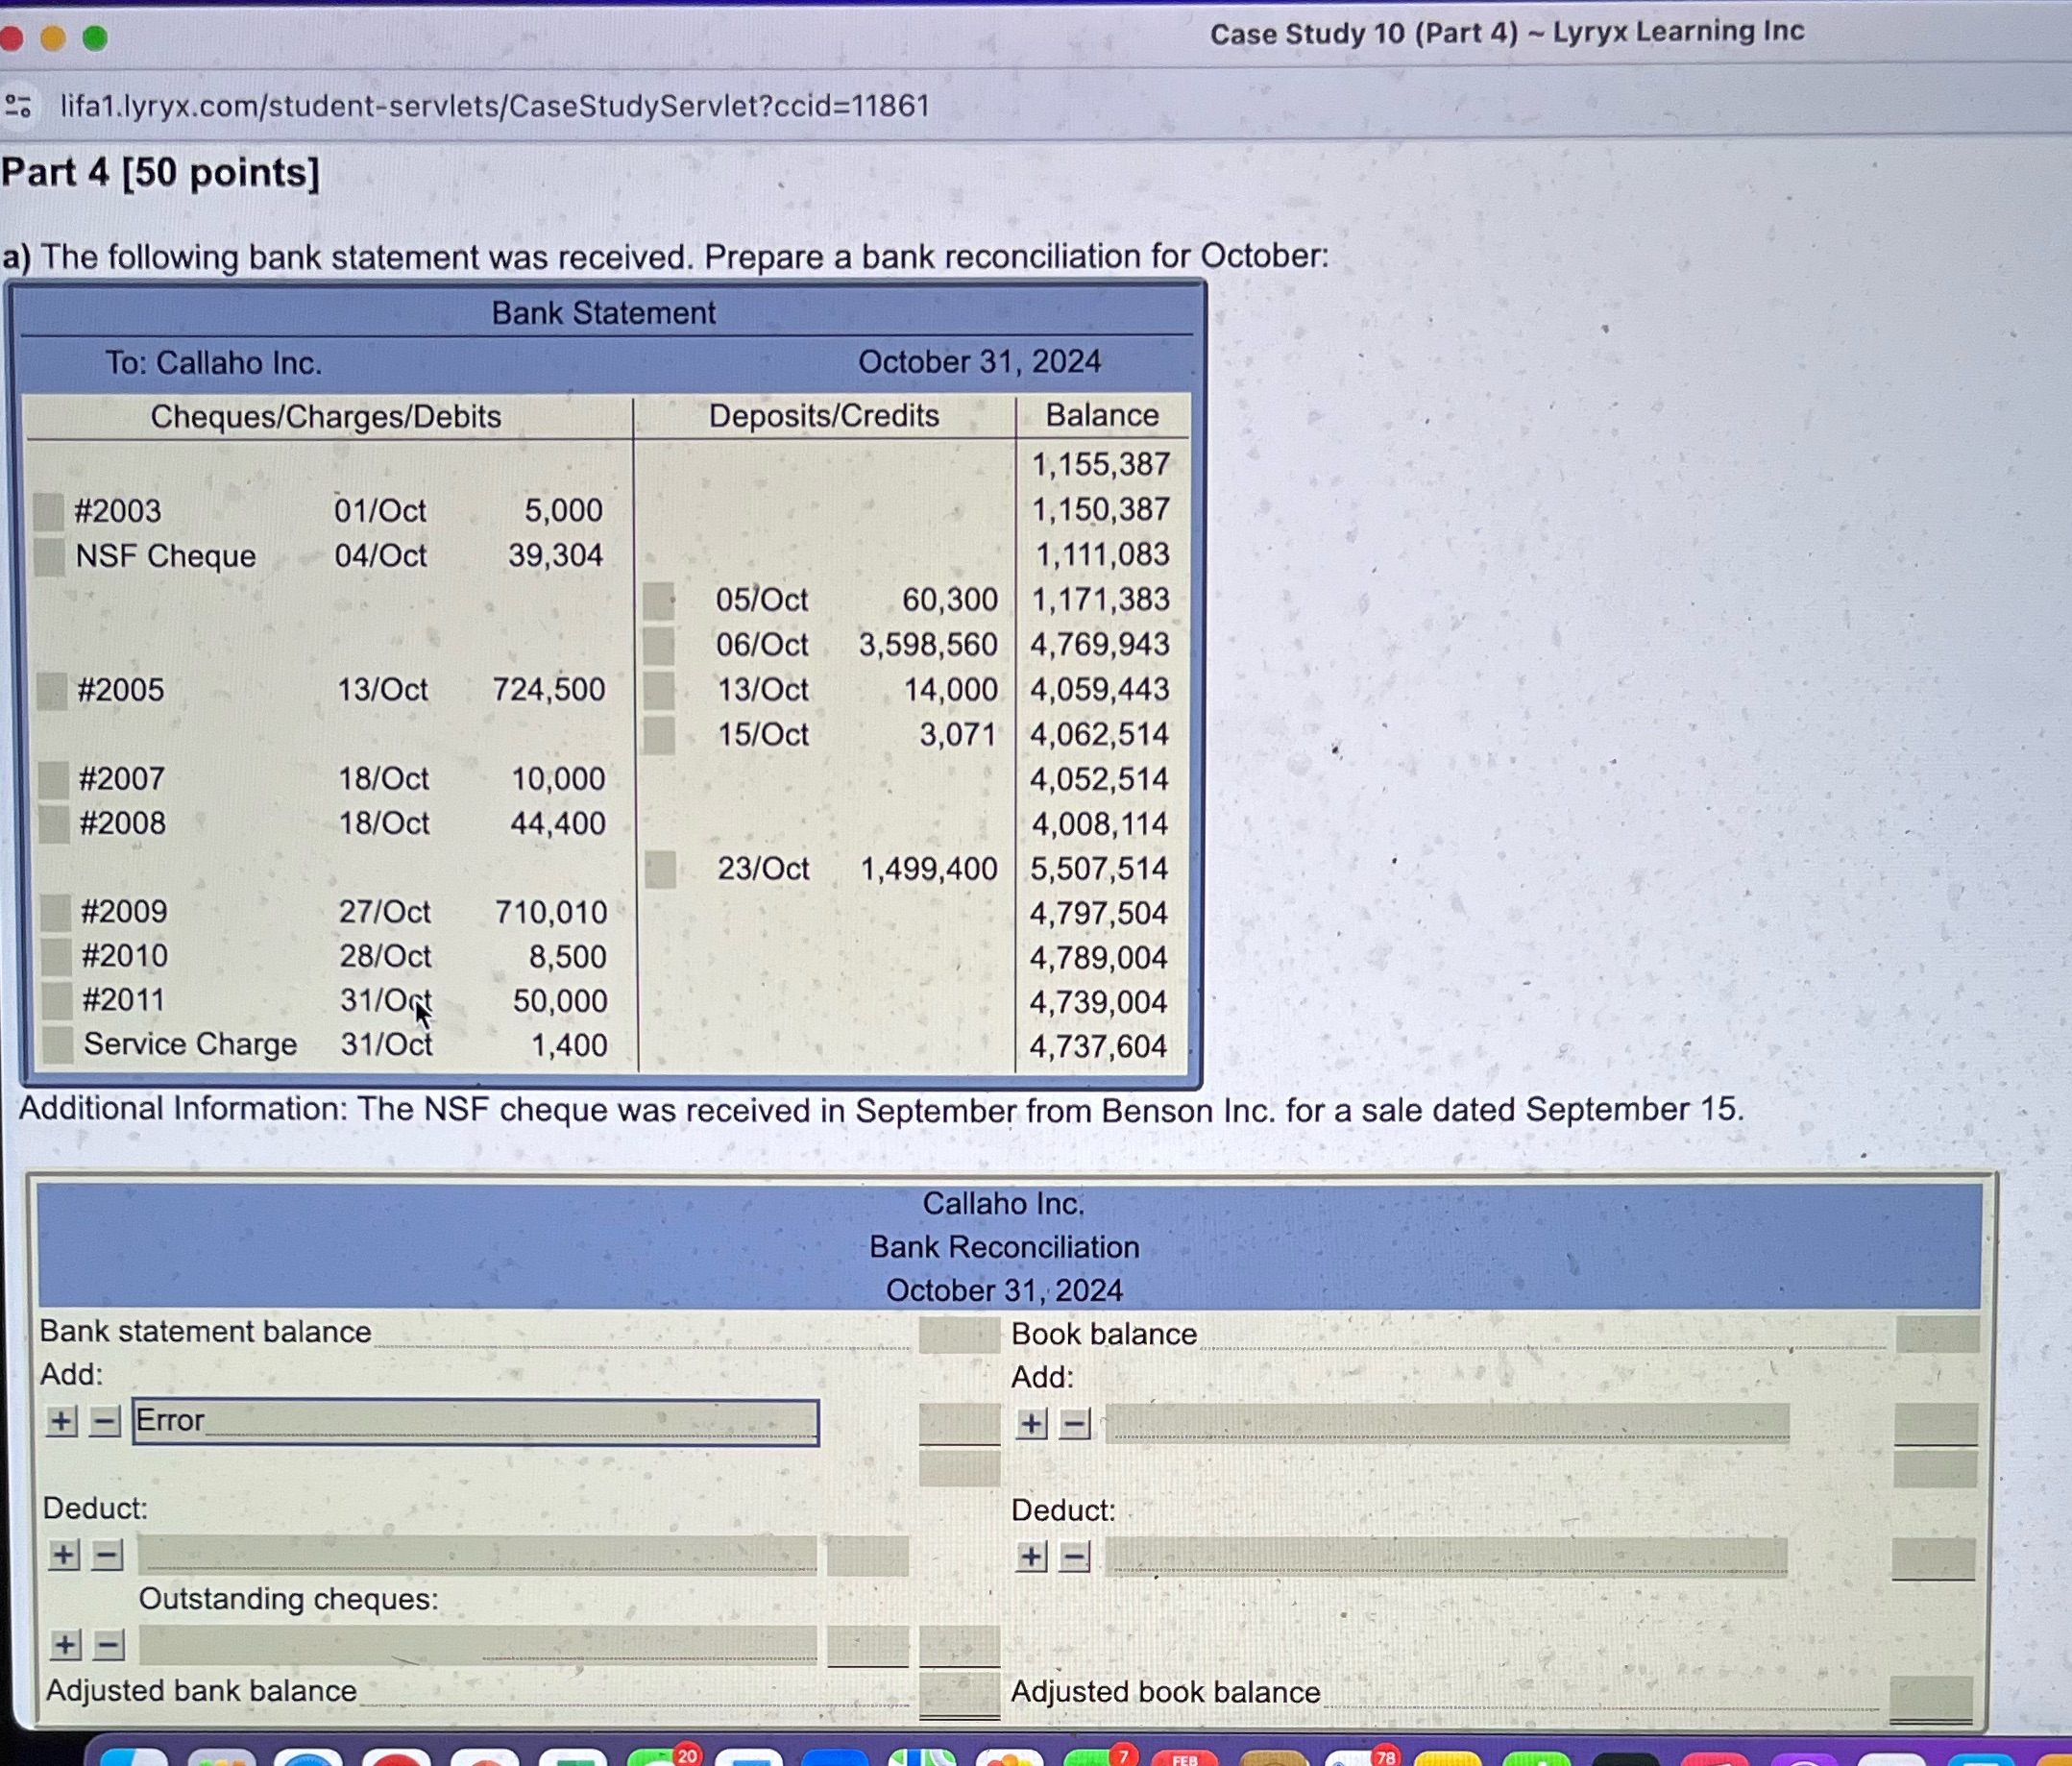This screenshot has width=2072, height=1766.
Task: Click the Adjusted book balance amount field
Action: (x=1930, y=1696)
